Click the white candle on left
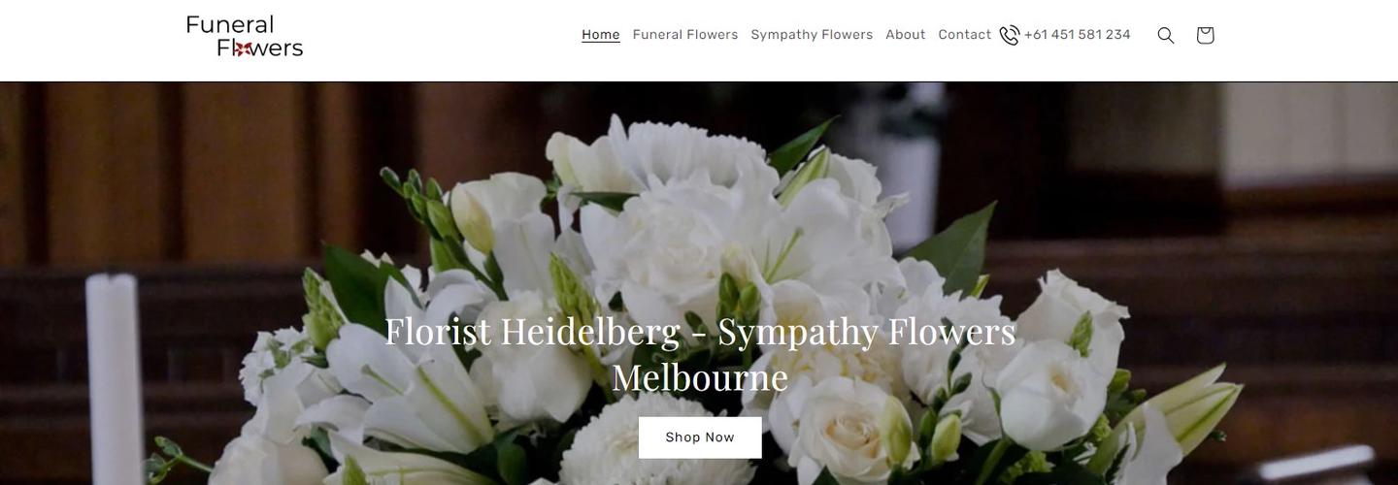The height and width of the screenshot is (485, 1398). [x=114, y=378]
